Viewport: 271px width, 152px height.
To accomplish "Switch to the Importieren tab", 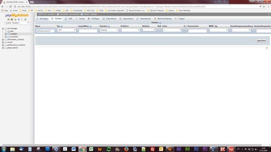I will [x=126, y=19].
